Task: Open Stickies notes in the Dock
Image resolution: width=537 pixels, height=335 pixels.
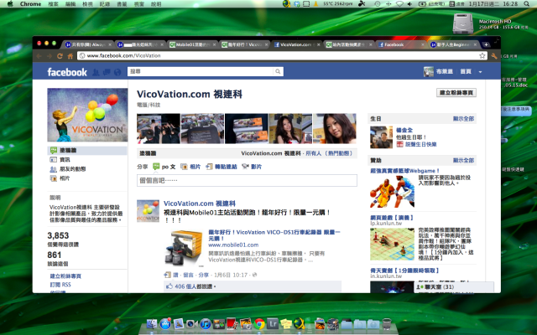Action: tap(286, 323)
